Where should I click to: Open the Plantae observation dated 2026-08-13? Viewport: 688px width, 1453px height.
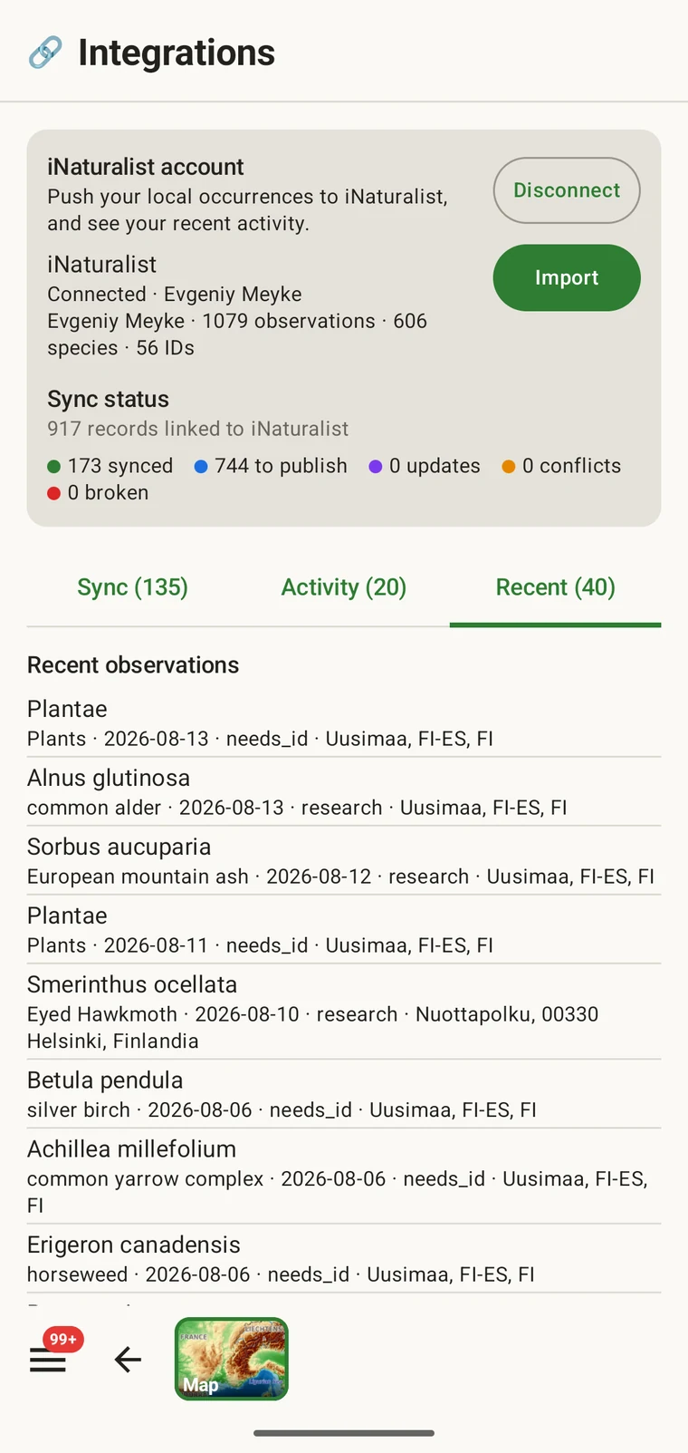tap(344, 722)
